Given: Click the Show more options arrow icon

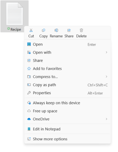Looking at the screenshot, I should 29,139.
